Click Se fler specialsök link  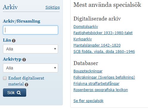pyautogui.click(x=88, y=101)
